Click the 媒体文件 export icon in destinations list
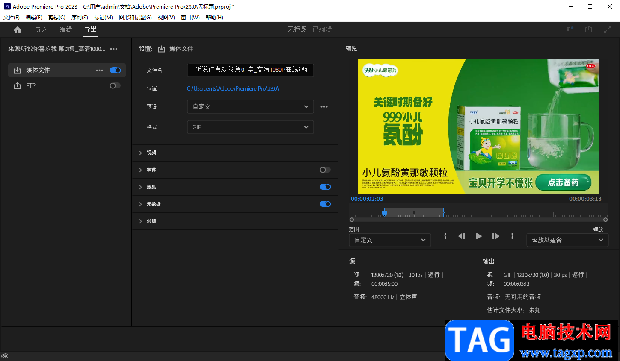 17,70
